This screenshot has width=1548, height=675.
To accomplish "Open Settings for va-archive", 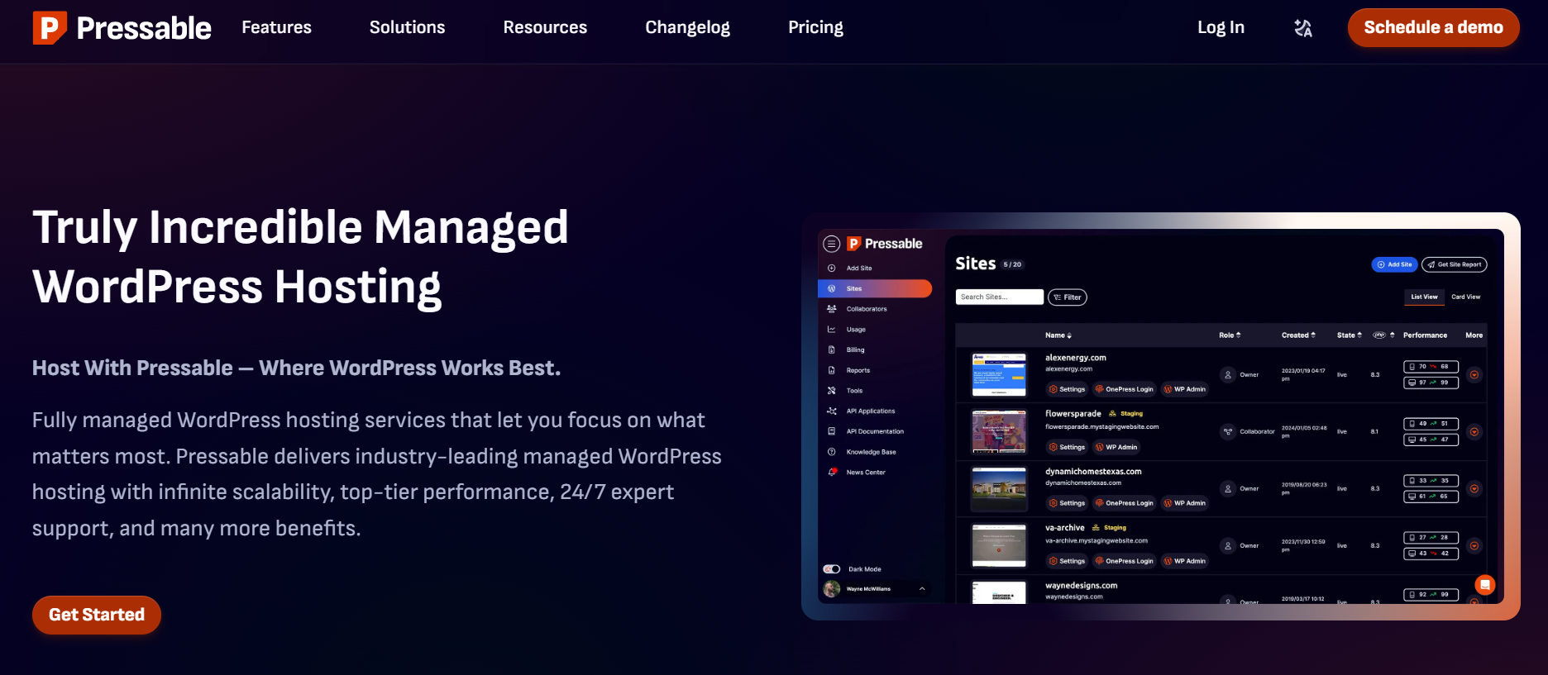I will (x=1067, y=561).
